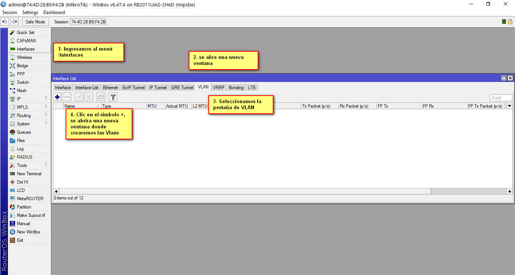Open the column selector dropdown arrow

coord(509,106)
